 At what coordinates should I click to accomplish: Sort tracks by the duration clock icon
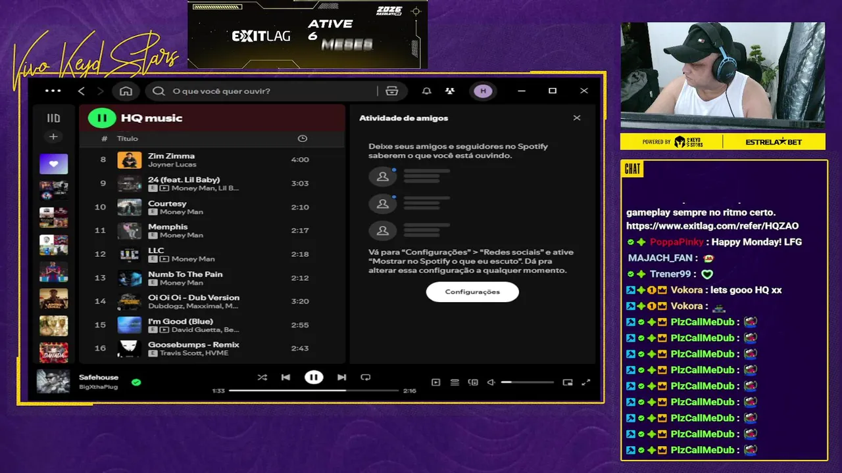[302, 139]
